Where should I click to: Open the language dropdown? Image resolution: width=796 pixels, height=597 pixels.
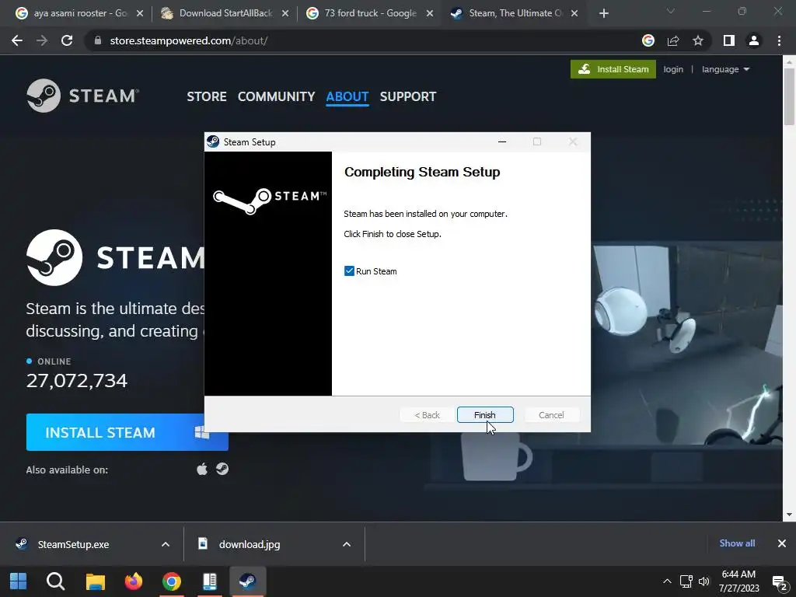pyautogui.click(x=725, y=69)
